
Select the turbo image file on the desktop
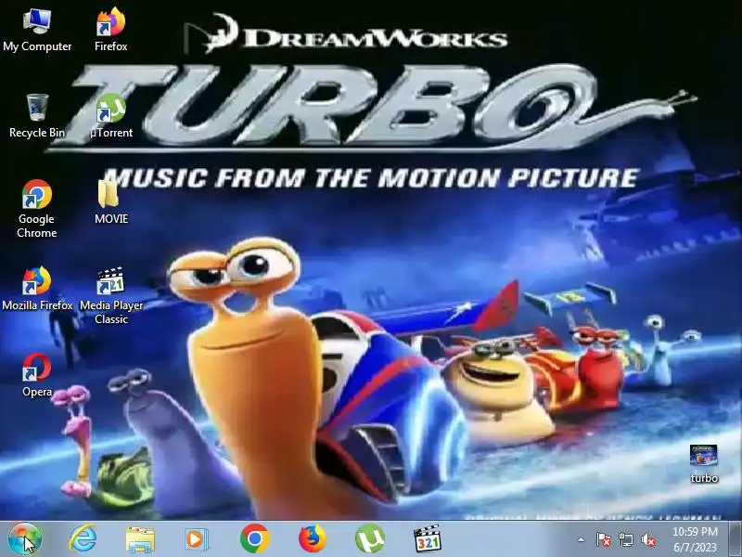[x=704, y=464]
